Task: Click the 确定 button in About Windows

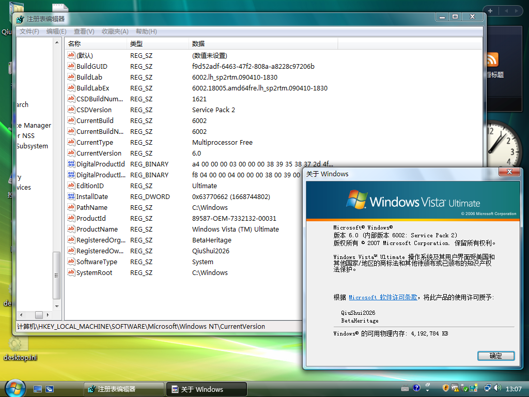Action: [496, 356]
